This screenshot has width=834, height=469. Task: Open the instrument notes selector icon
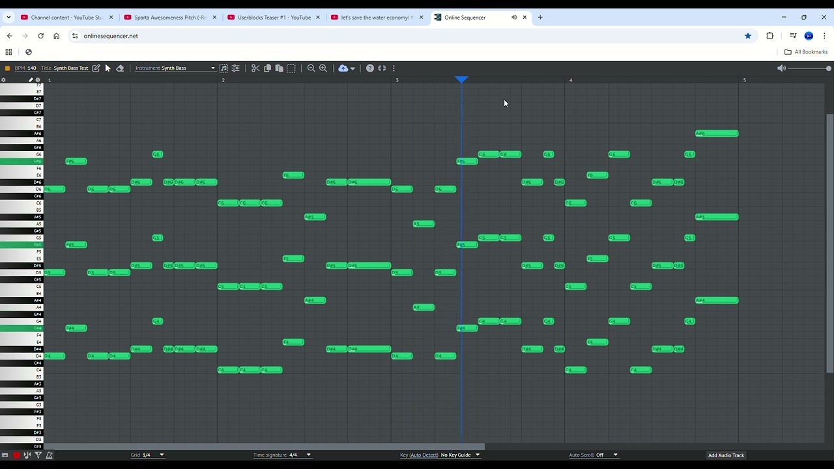[x=223, y=68]
